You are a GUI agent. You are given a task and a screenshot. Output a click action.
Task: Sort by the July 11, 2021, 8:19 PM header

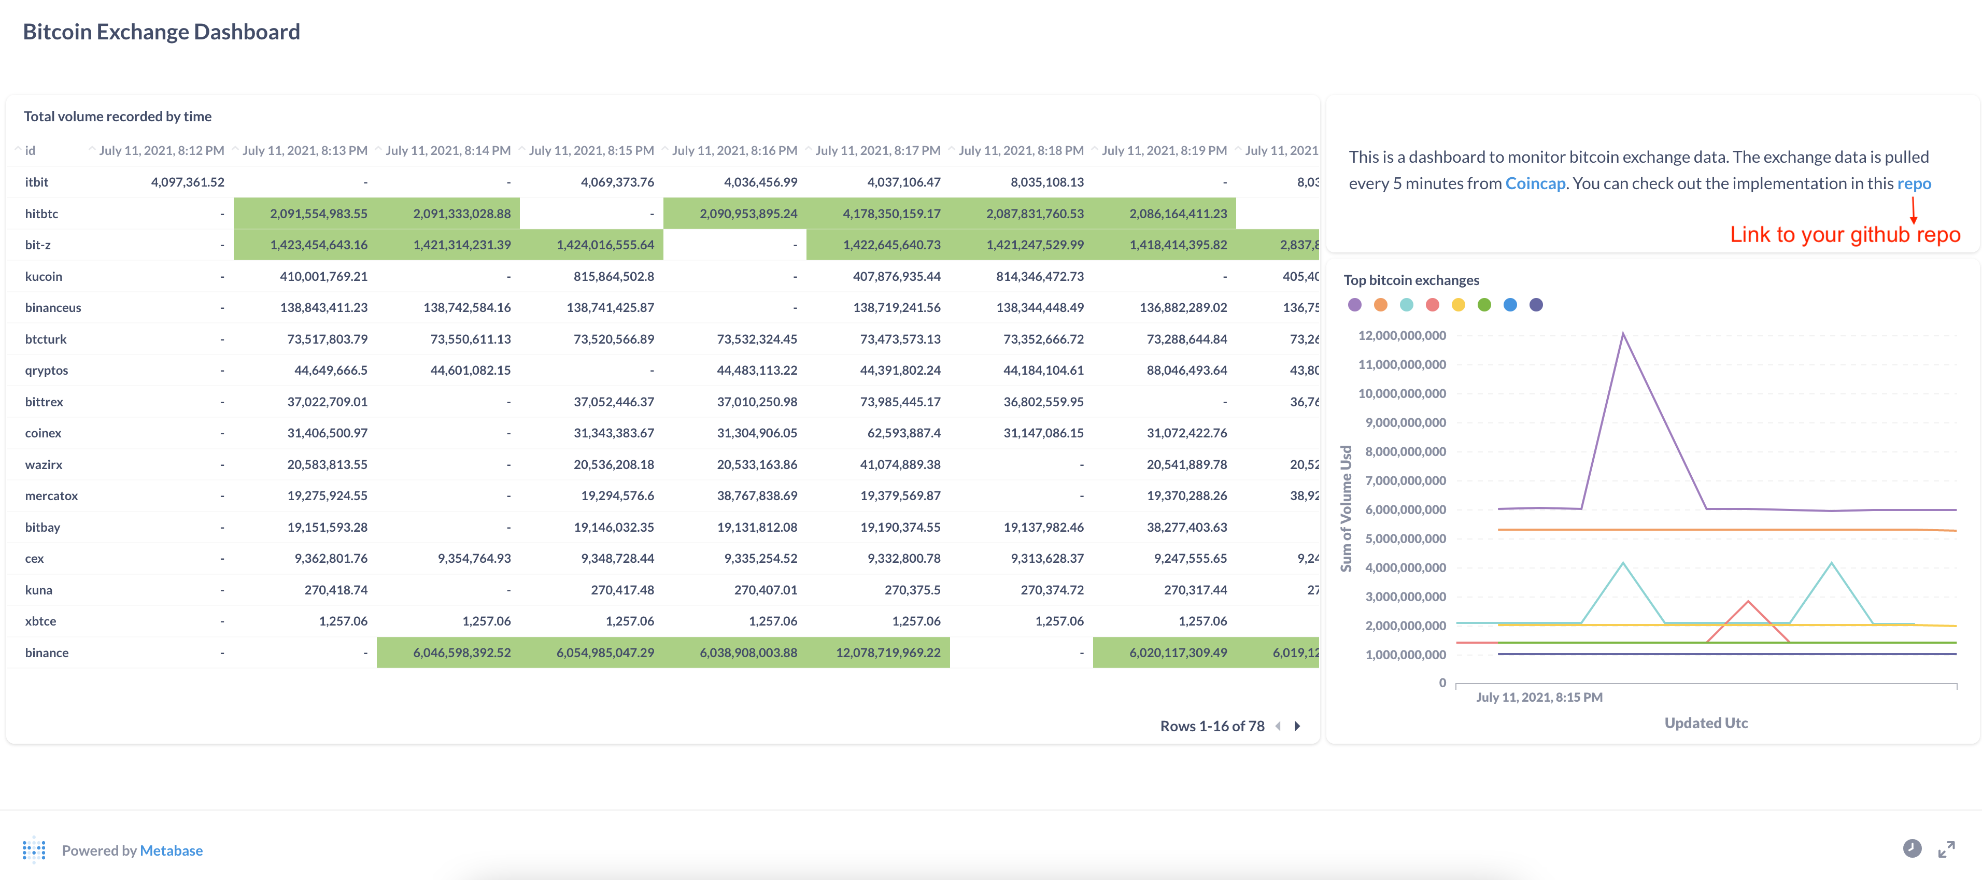1164,151
